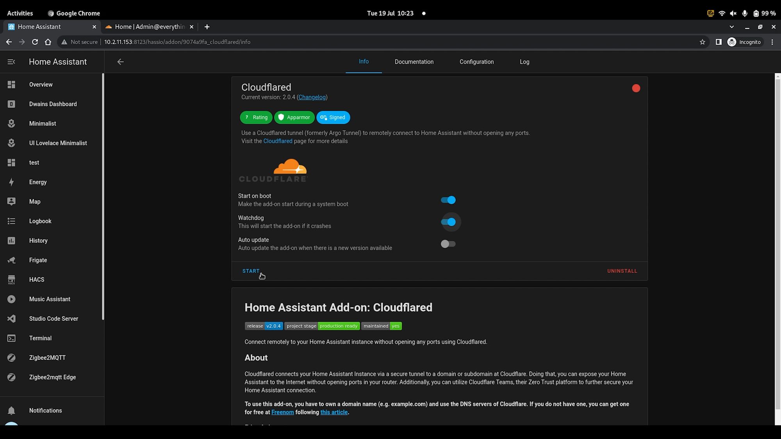Expand the Chrome tab search dropdown
The width and height of the screenshot is (781, 439).
[732, 27]
